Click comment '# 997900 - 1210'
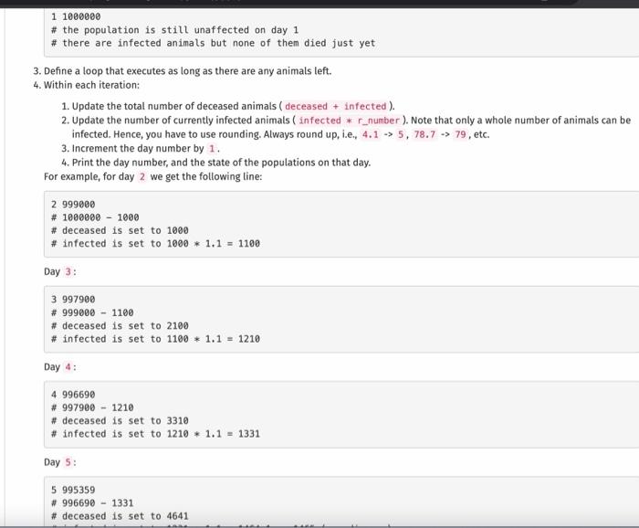 [x=92, y=407]
